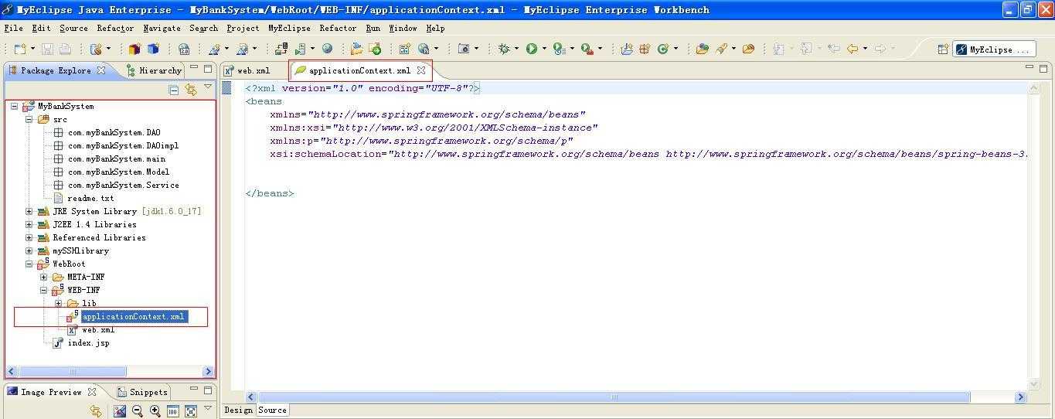Click the Back navigation yellow arrow
The width and height of the screenshot is (1055, 419).
tap(853, 49)
